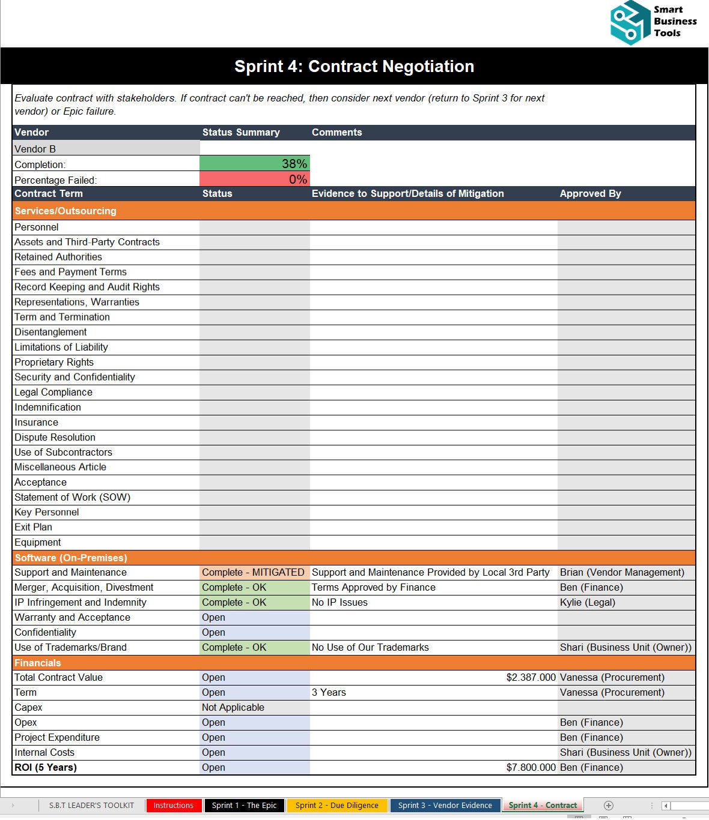The width and height of the screenshot is (709, 820).
Task: Click the three-dot sheet options indicator
Action: [653, 805]
